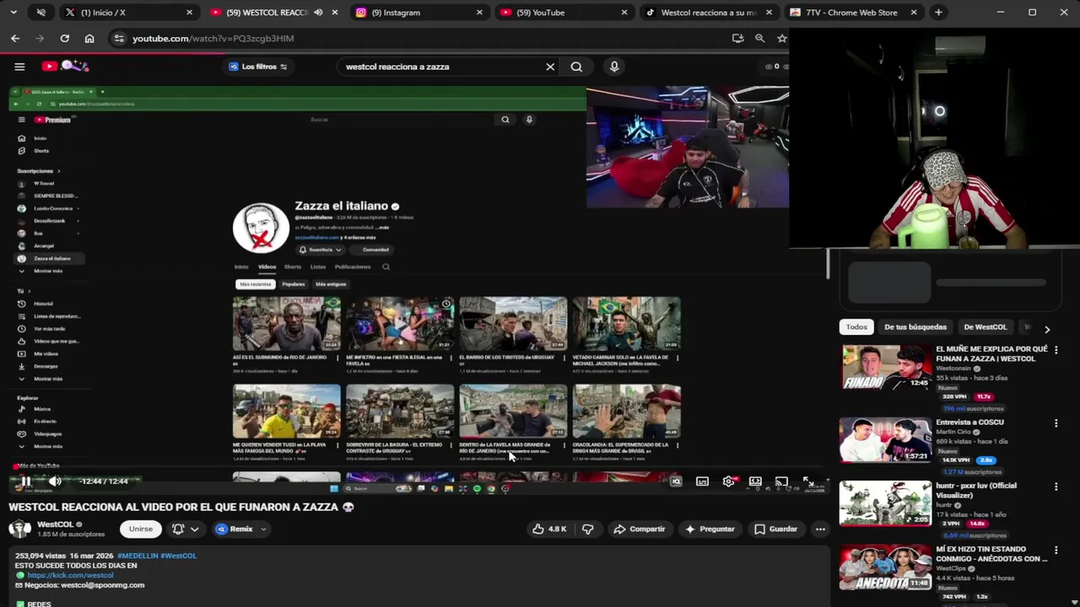
Task: Mute the video player volume
Action: click(55, 481)
